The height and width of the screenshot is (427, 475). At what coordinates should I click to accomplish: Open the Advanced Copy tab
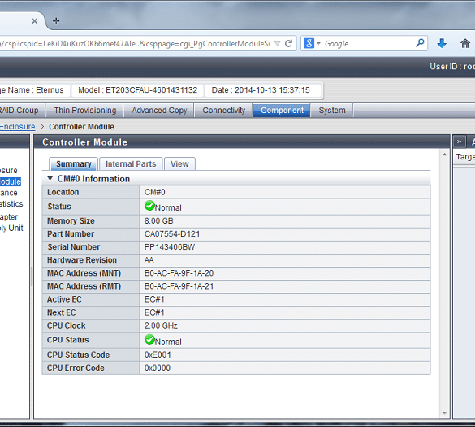(x=159, y=110)
